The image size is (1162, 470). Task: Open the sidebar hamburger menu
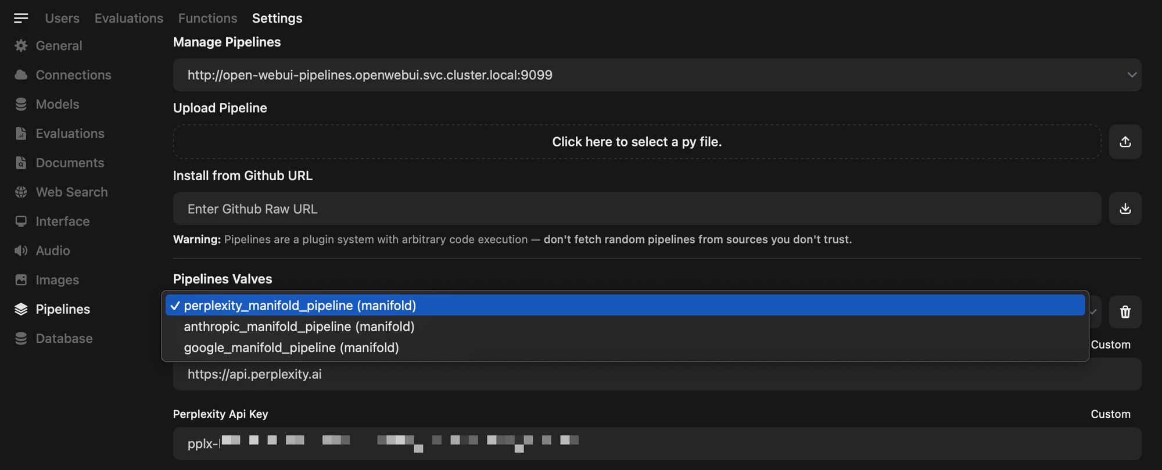[x=21, y=18]
